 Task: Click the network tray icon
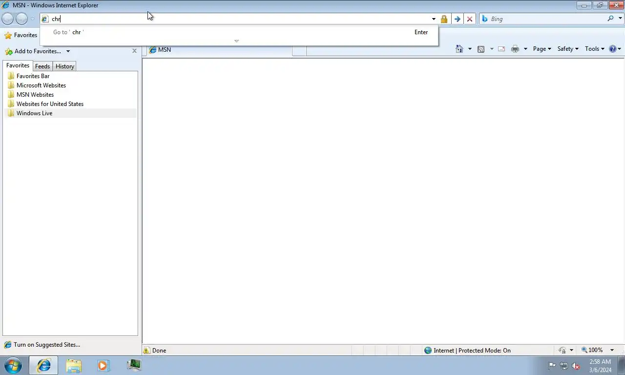click(x=564, y=366)
